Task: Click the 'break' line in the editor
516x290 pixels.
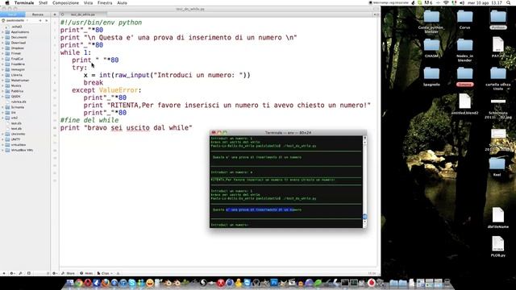Action: [x=94, y=82]
